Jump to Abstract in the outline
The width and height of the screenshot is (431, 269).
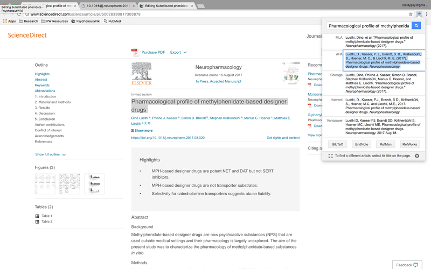pos(41,80)
